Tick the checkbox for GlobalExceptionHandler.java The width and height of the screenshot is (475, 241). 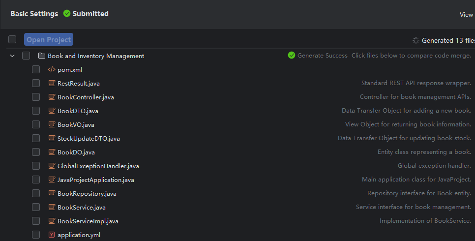[36, 166]
